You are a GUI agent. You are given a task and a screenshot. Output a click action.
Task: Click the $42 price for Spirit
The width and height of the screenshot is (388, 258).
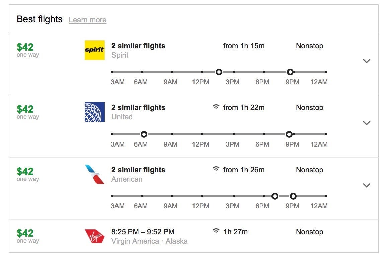25,47
